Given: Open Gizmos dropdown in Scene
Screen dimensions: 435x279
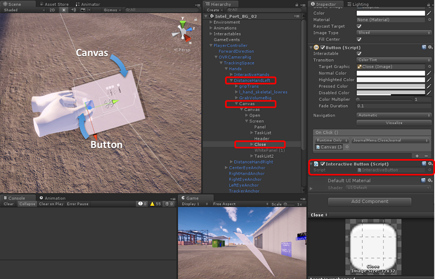Looking at the screenshot, I should [x=112, y=10].
